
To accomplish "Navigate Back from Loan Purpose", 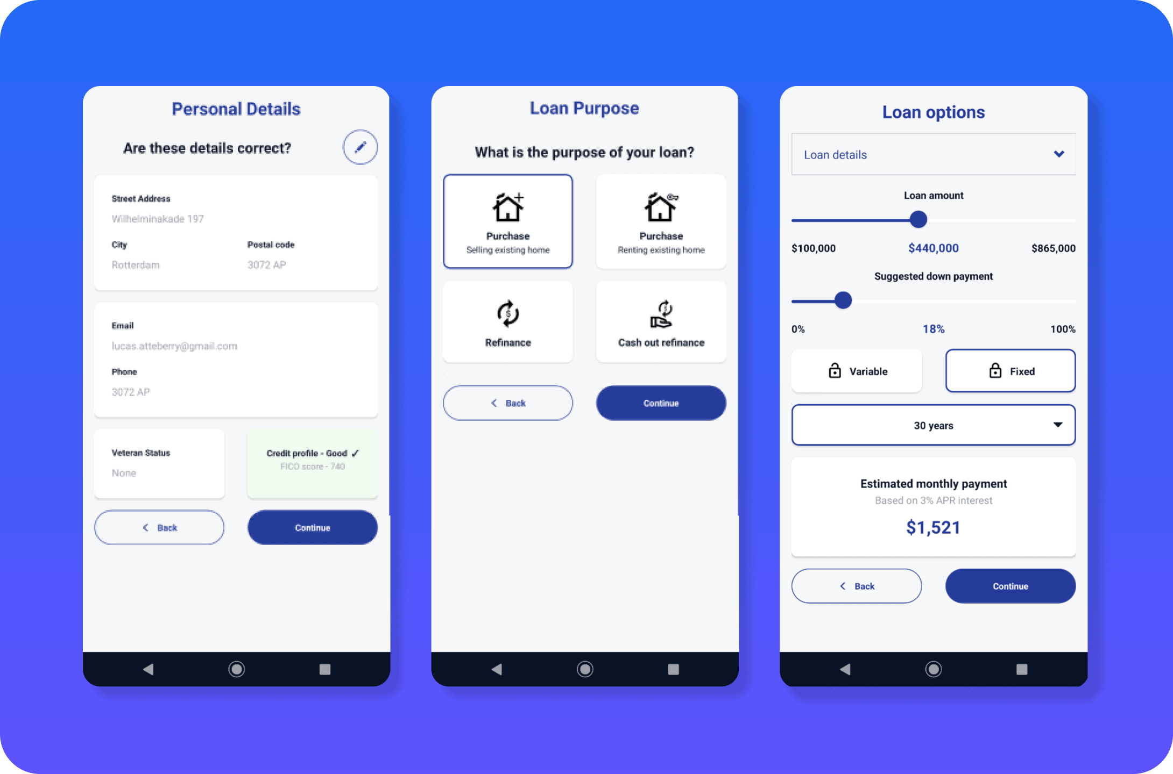I will [507, 402].
